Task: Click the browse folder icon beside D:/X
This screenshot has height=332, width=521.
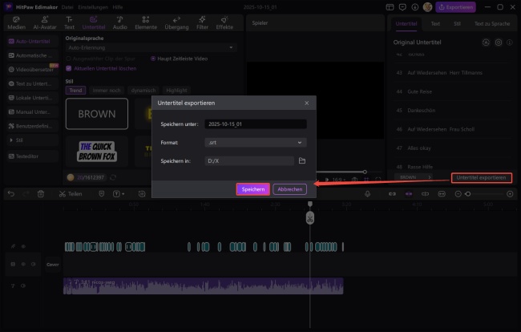Action: [302, 161]
